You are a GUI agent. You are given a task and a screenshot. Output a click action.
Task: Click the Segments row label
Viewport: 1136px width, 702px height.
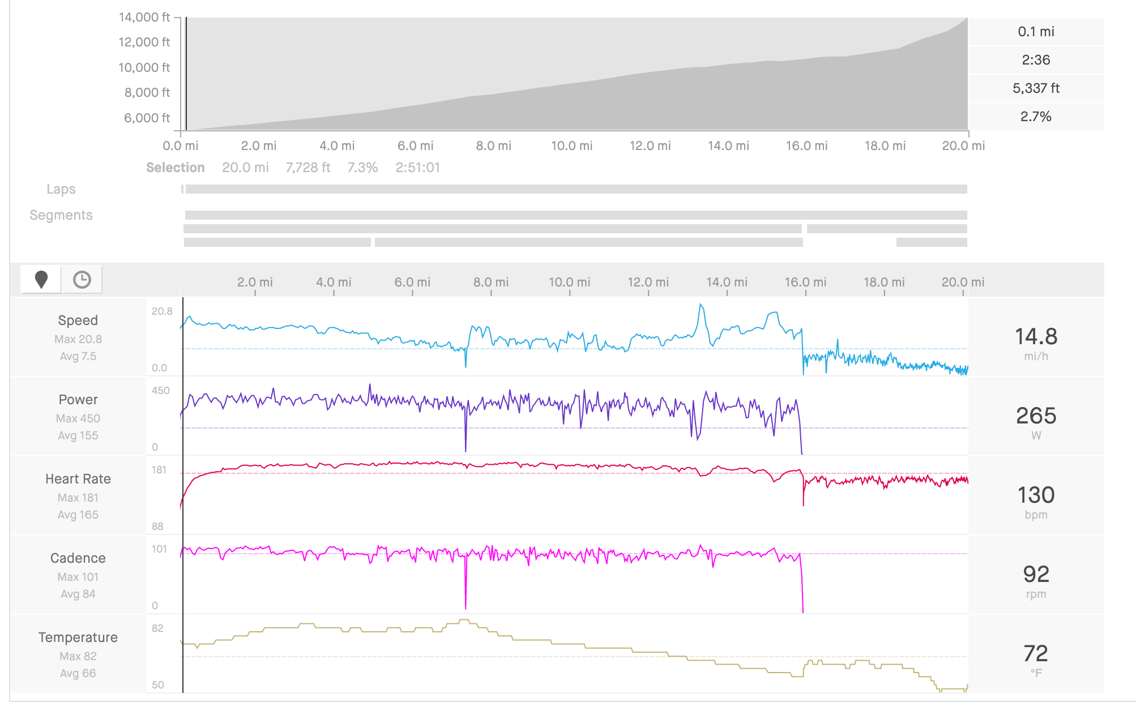tap(61, 215)
